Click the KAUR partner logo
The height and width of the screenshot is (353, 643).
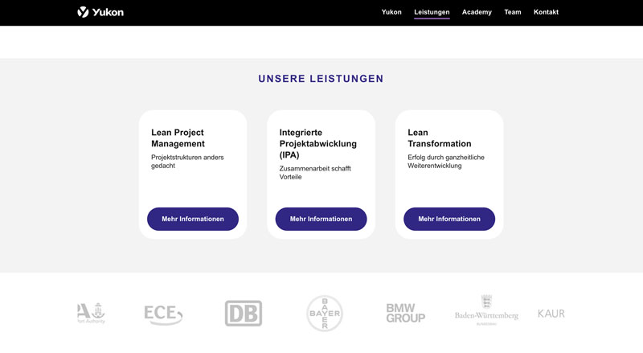(551, 314)
